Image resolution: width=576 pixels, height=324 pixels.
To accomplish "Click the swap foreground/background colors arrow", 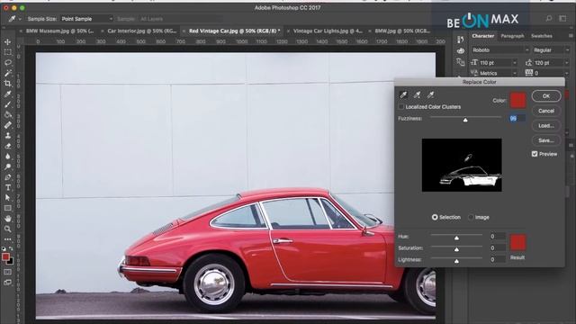I will (11, 248).
